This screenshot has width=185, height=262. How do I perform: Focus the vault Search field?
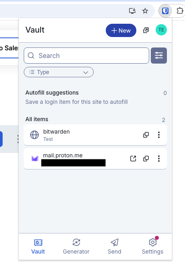(x=86, y=56)
